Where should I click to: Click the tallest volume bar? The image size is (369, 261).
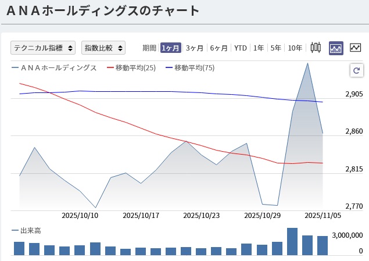tap(292, 241)
